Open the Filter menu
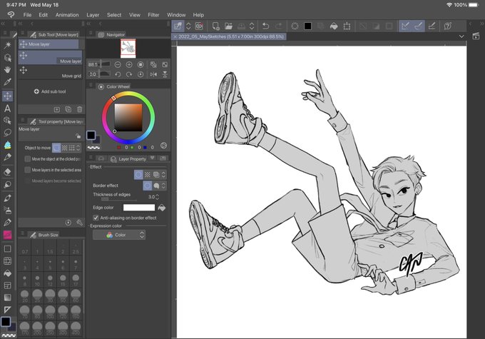Screen dimensions: 485x339 (153, 15)
